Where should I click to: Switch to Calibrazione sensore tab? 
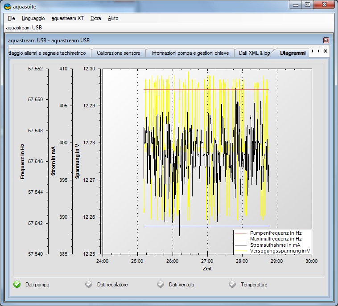pyautogui.click(x=118, y=53)
